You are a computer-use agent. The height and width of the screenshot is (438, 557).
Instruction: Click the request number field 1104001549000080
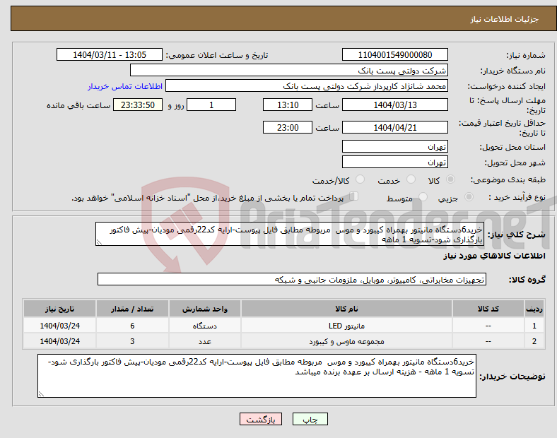tap(395, 54)
